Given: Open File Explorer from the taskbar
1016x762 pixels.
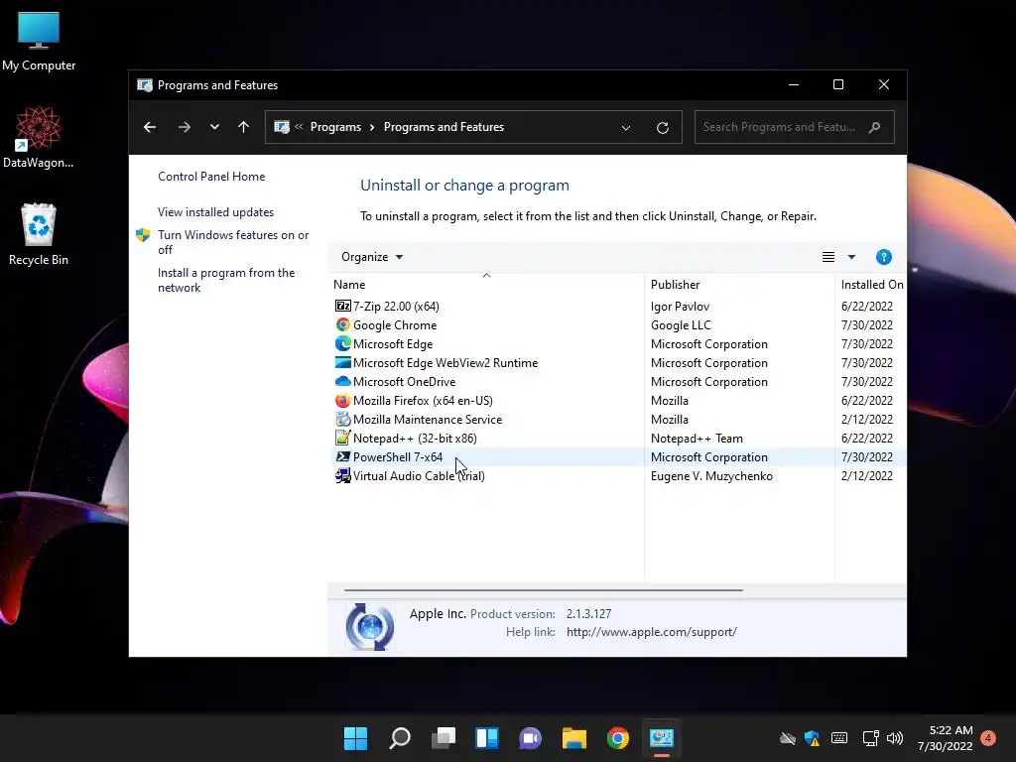Looking at the screenshot, I should pos(574,738).
